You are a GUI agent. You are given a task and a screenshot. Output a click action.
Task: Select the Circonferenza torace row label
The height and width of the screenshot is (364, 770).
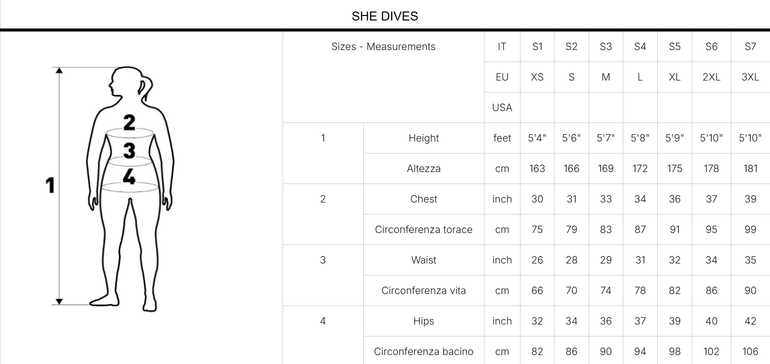point(424,229)
